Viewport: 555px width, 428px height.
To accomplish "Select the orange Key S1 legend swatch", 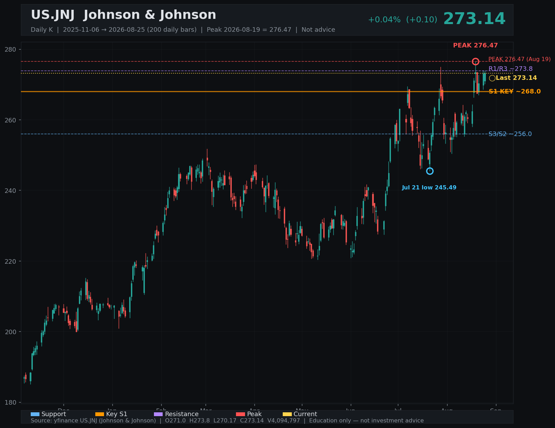I will tap(99, 414).
